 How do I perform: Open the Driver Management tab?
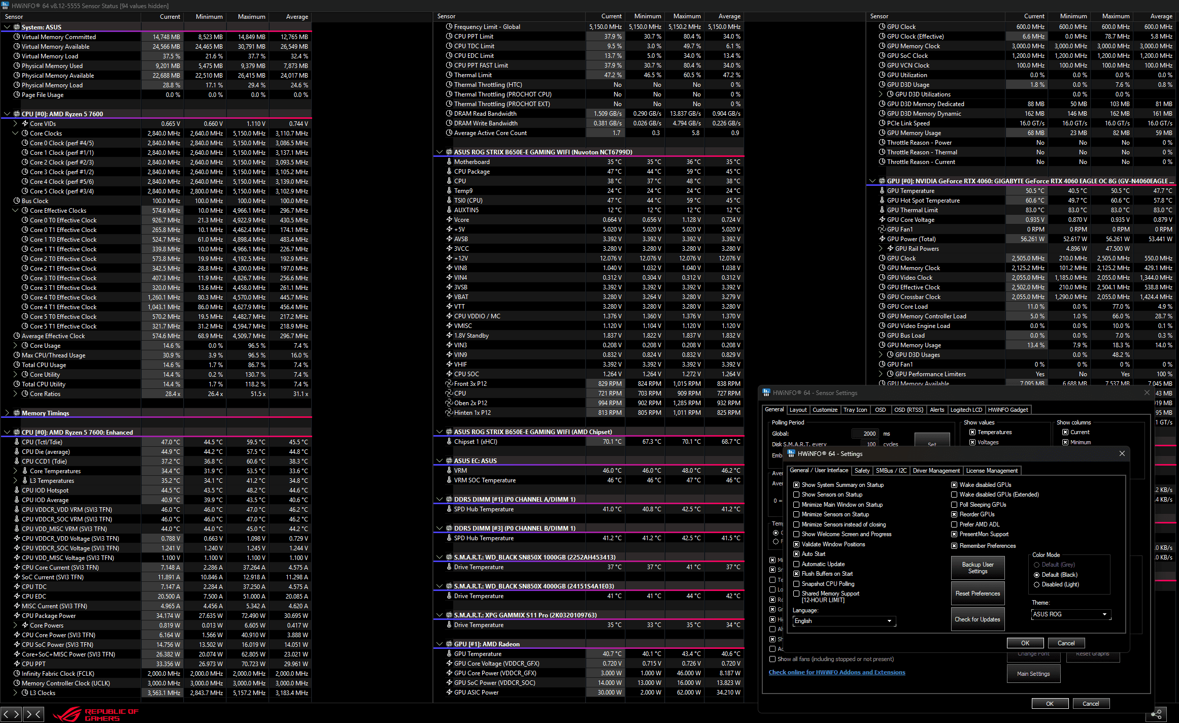(936, 471)
